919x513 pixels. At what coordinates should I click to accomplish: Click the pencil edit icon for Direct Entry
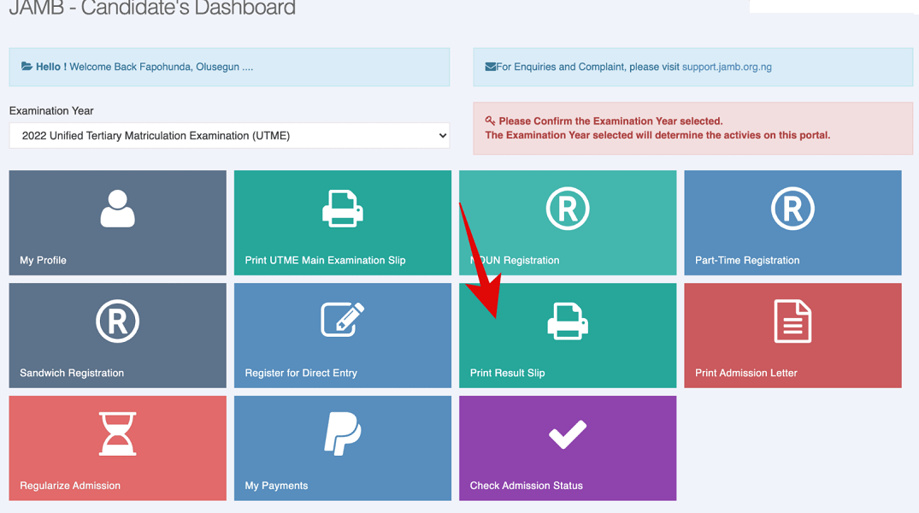[342, 321]
